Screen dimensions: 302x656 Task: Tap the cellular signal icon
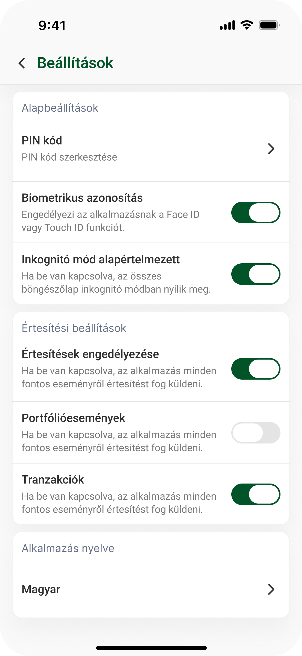click(x=227, y=25)
